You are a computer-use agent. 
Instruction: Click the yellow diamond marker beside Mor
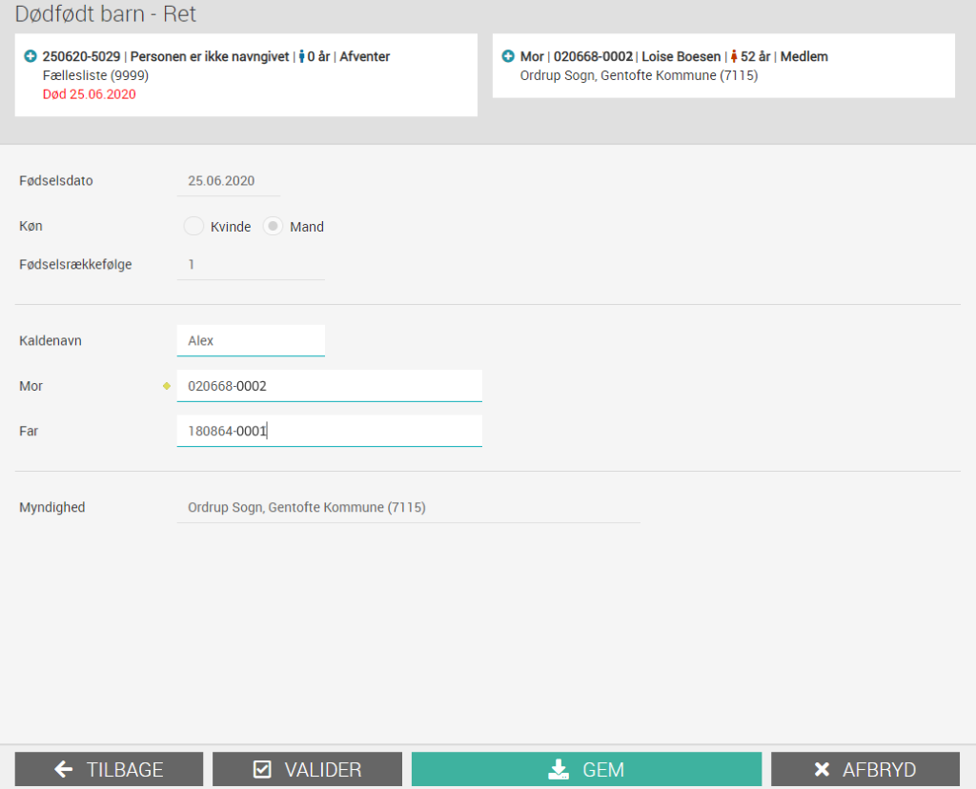[167, 386]
